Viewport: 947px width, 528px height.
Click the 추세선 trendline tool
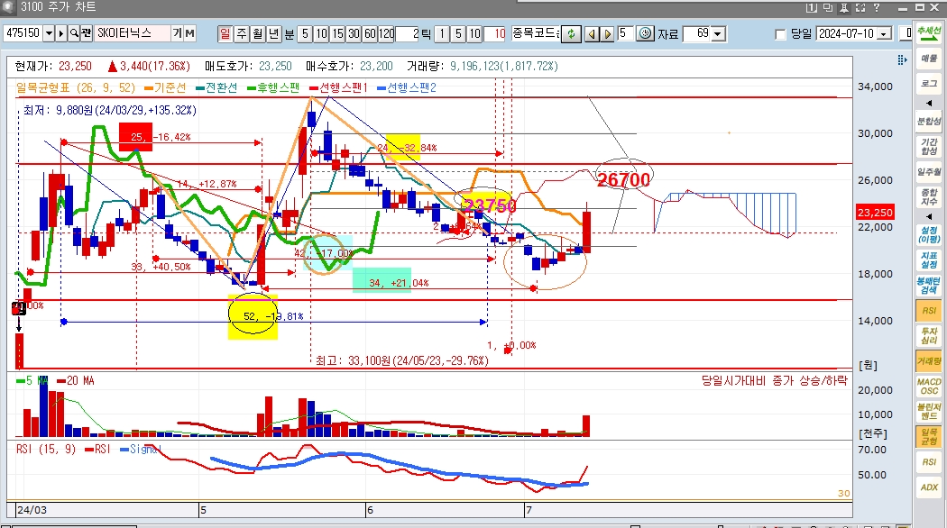click(929, 32)
